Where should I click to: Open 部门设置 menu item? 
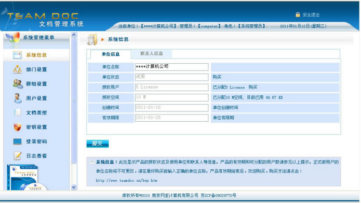pyautogui.click(x=36, y=69)
